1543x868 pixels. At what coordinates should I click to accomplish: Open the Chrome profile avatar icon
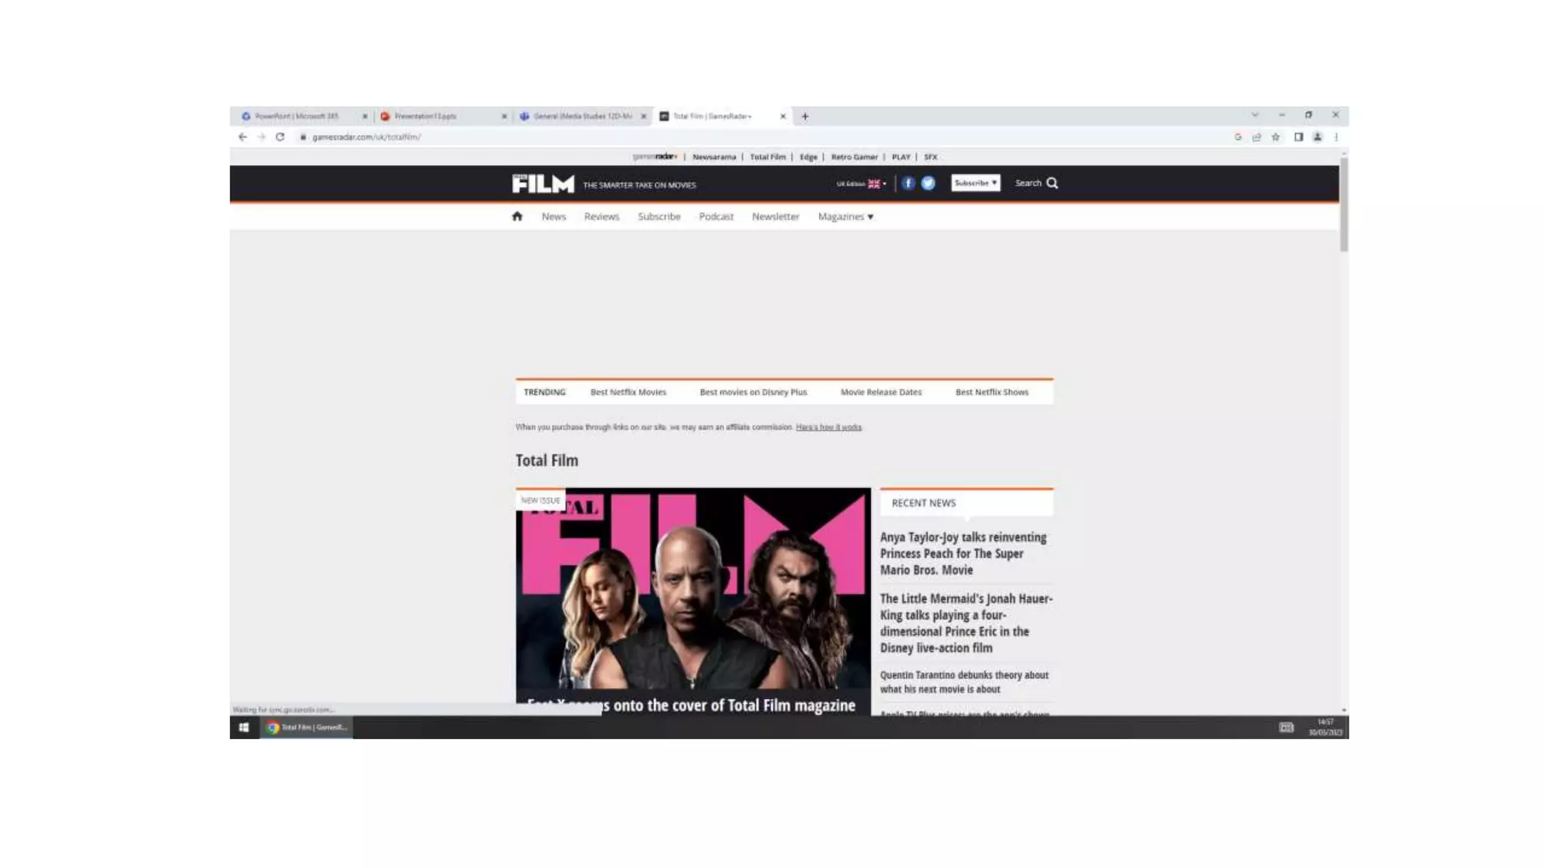point(1317,137)
